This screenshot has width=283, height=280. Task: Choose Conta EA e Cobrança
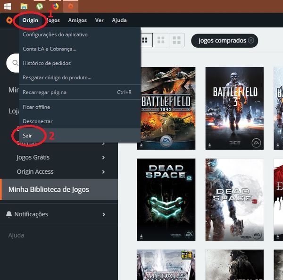(80, 49)
